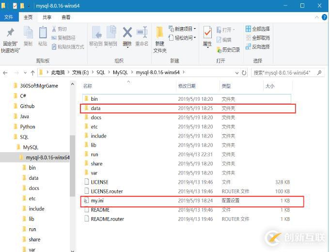Select Python folder in navigation tree

point(28,127)
